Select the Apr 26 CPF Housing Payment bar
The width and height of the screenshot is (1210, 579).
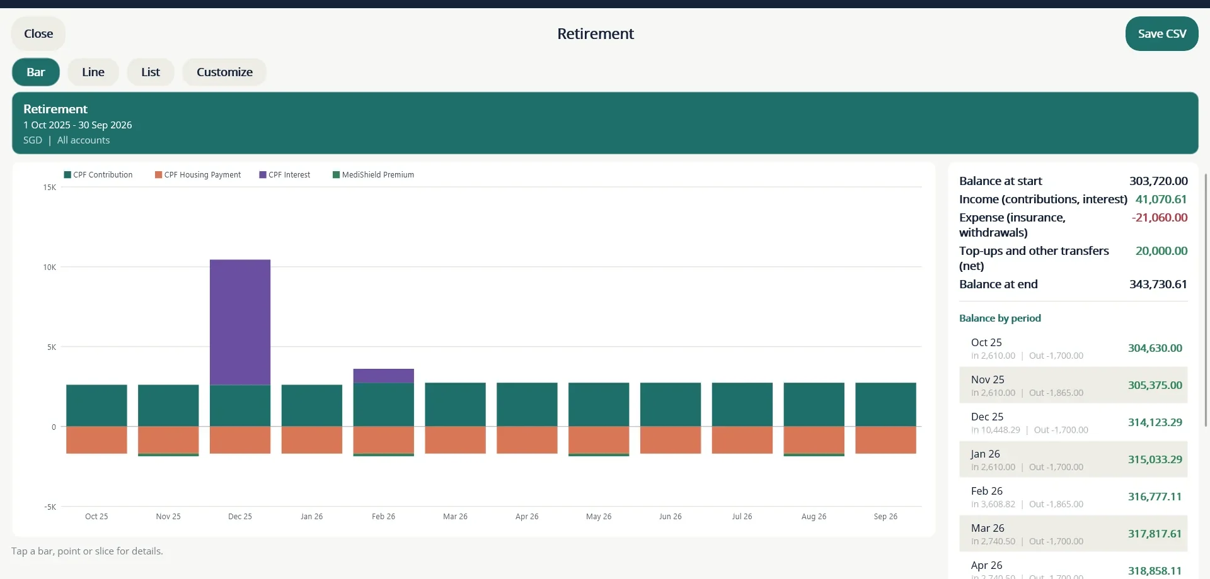[527, 440]
